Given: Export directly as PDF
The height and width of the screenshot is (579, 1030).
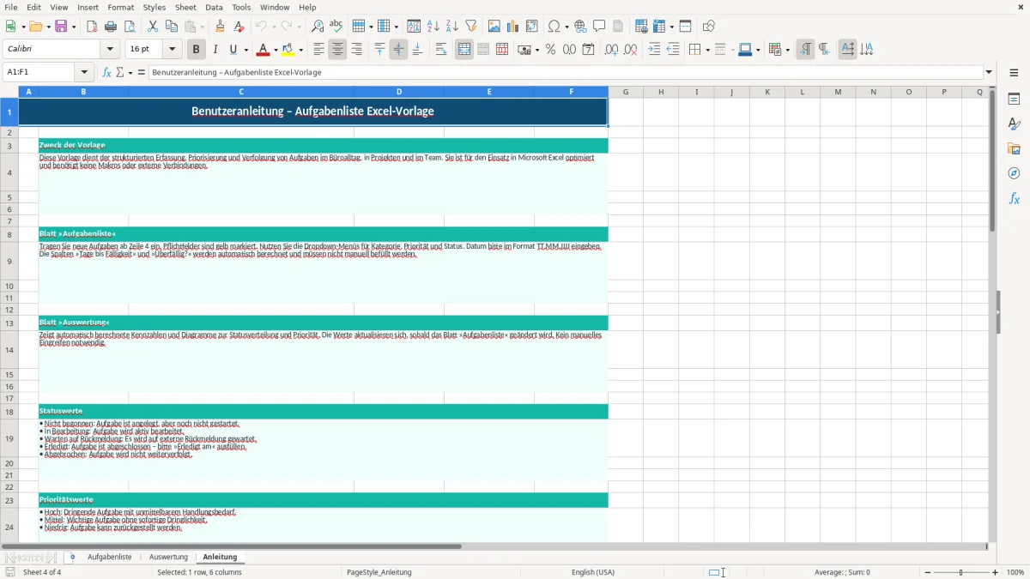Looking at the screenshot, I should (x=92, y=27).
